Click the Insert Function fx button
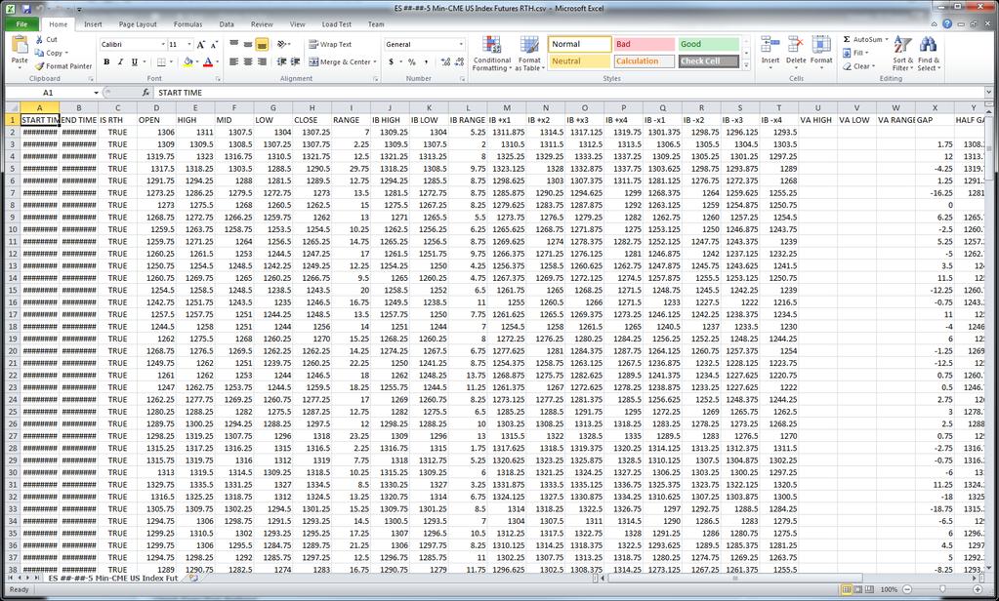The width and height of the screenshot is (999, 601). pyautogui.click(x=146, y=93)
